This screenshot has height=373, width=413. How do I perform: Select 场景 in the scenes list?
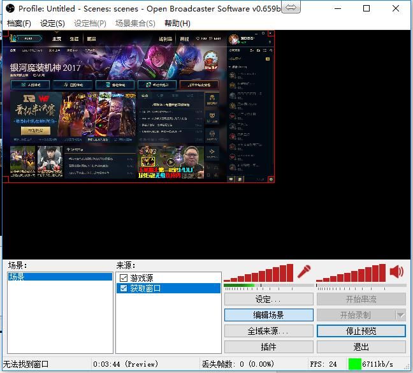point(60,277)
